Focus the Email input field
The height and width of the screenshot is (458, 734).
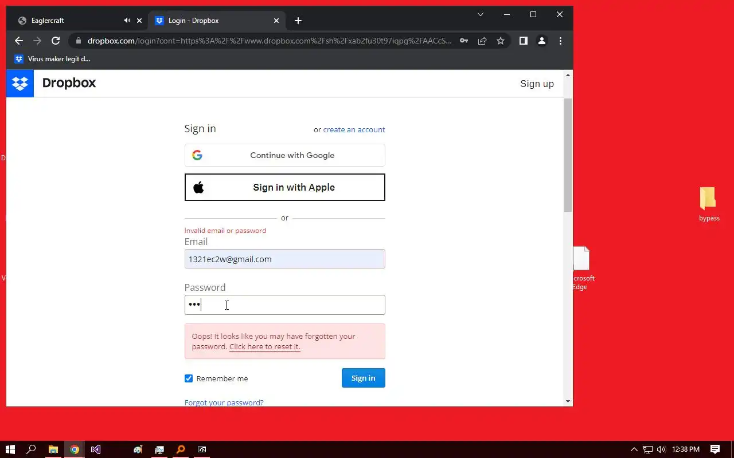tap(284, 259)
